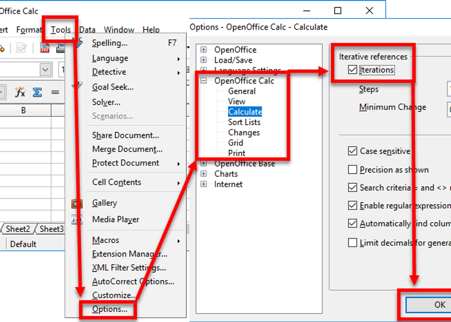Uncheck the Case sensitive option
The height and width of the screenshot is (322, 451).
coord(352,151)
